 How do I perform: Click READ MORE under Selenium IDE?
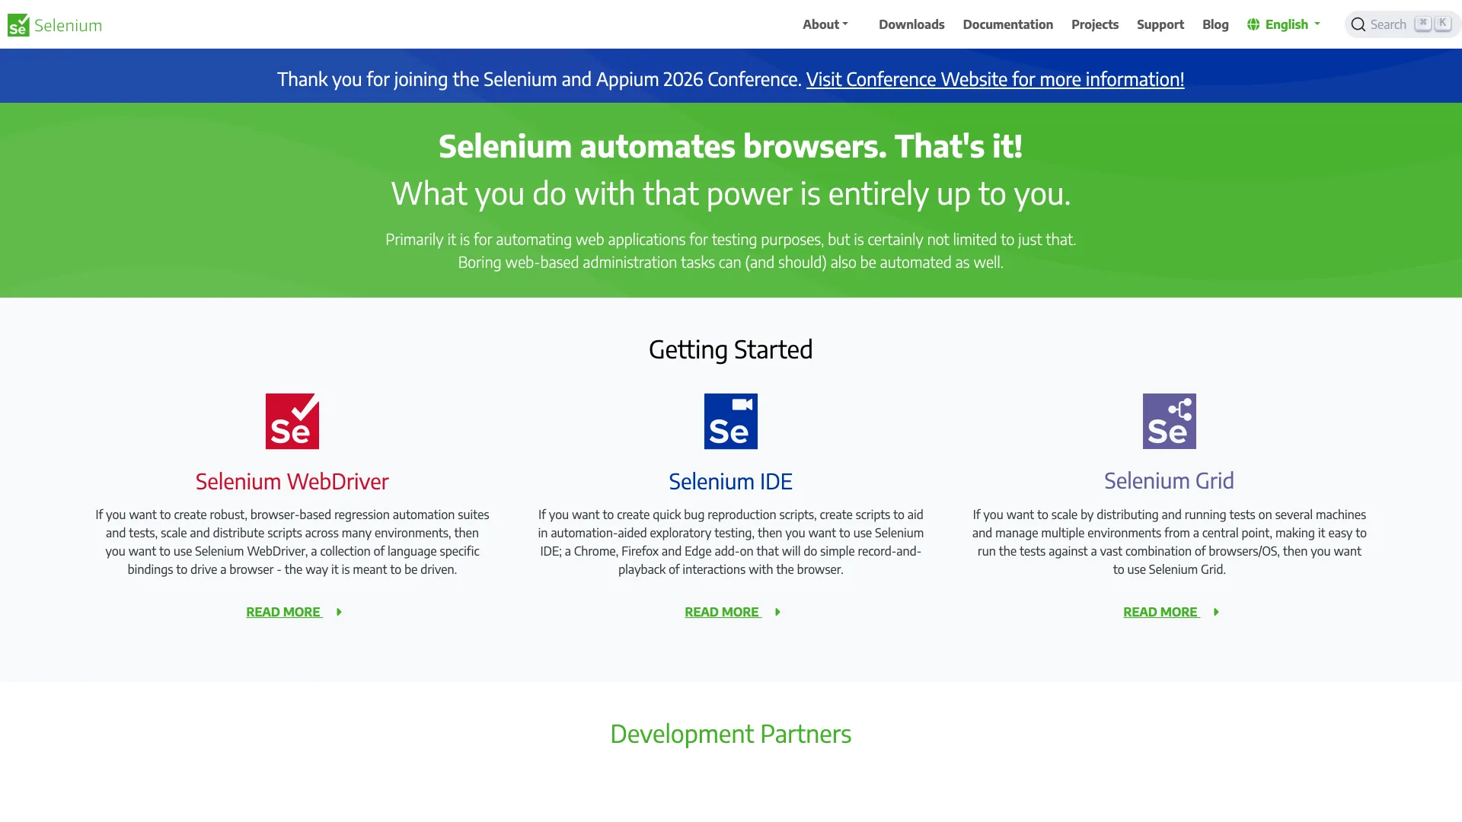pos(723,612)
